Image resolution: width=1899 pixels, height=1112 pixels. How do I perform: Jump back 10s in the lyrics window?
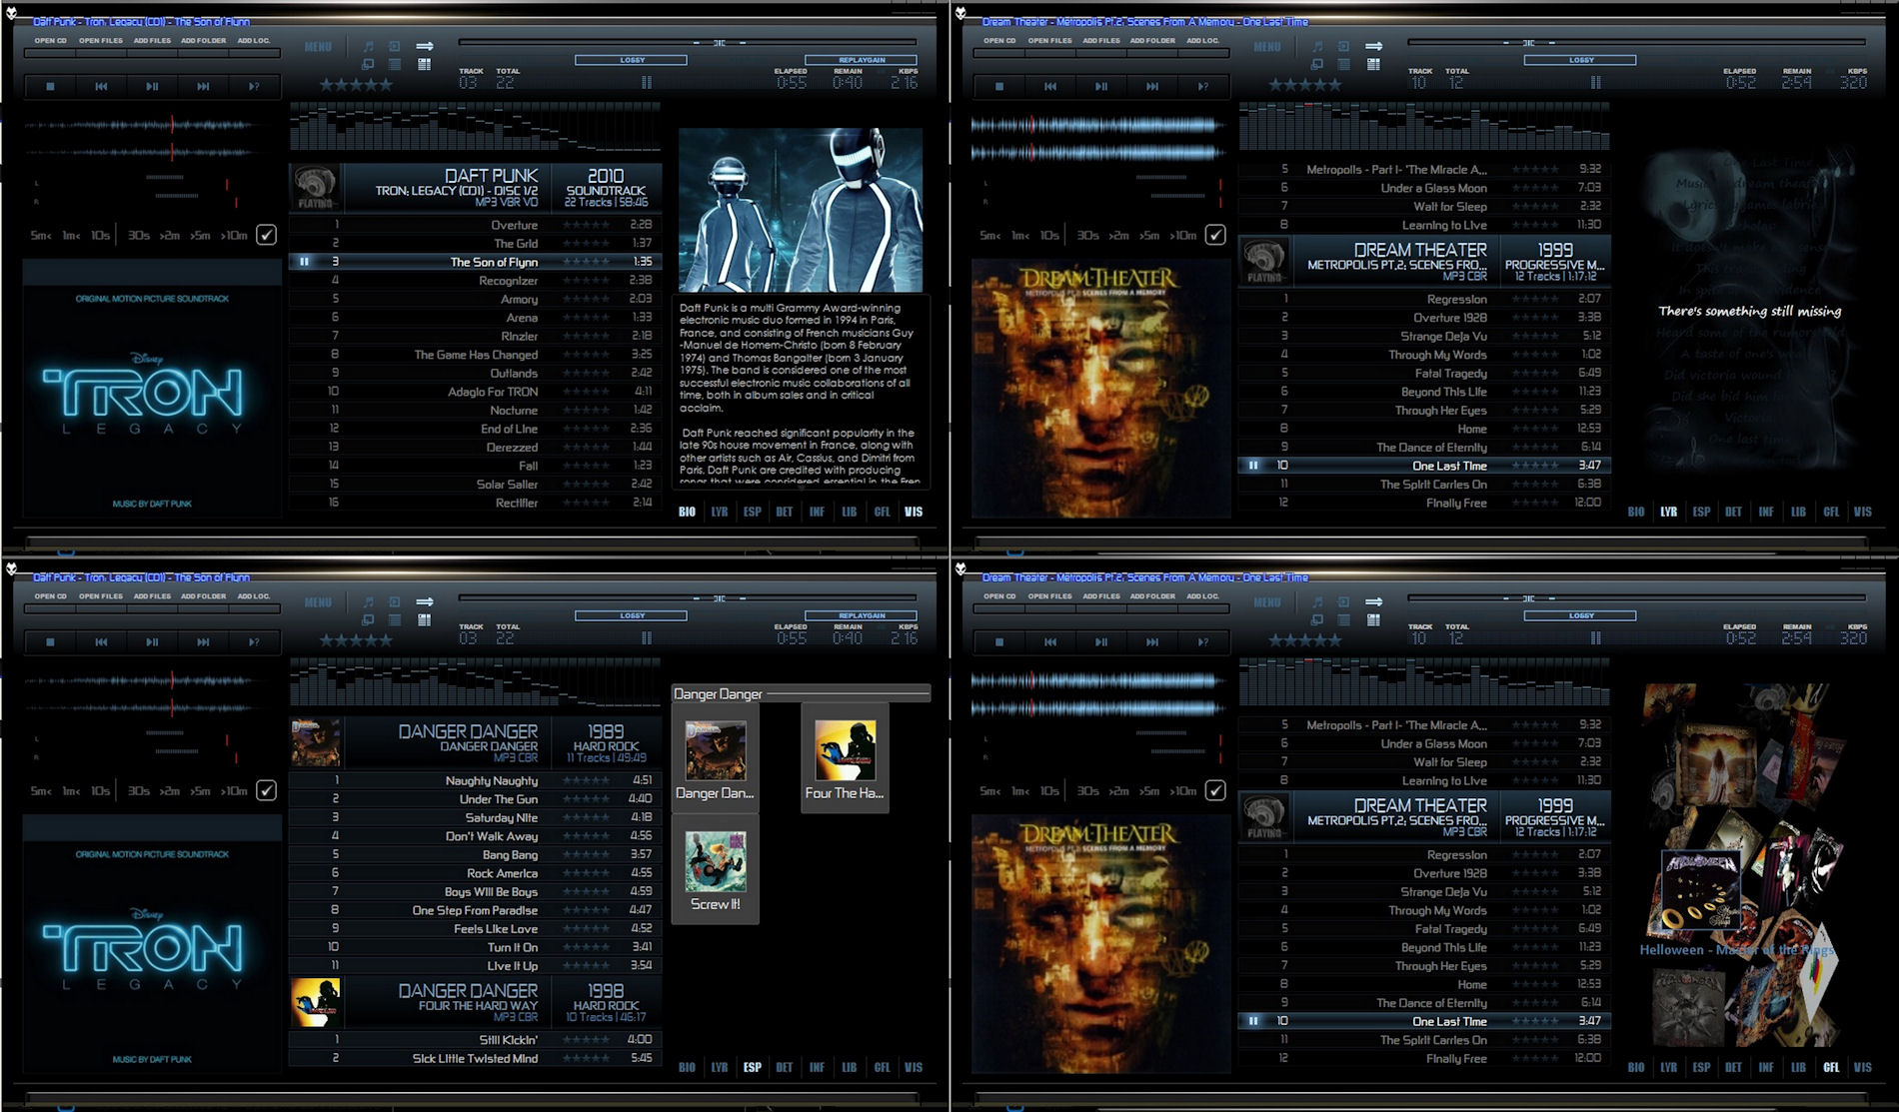pos(1049,236)
